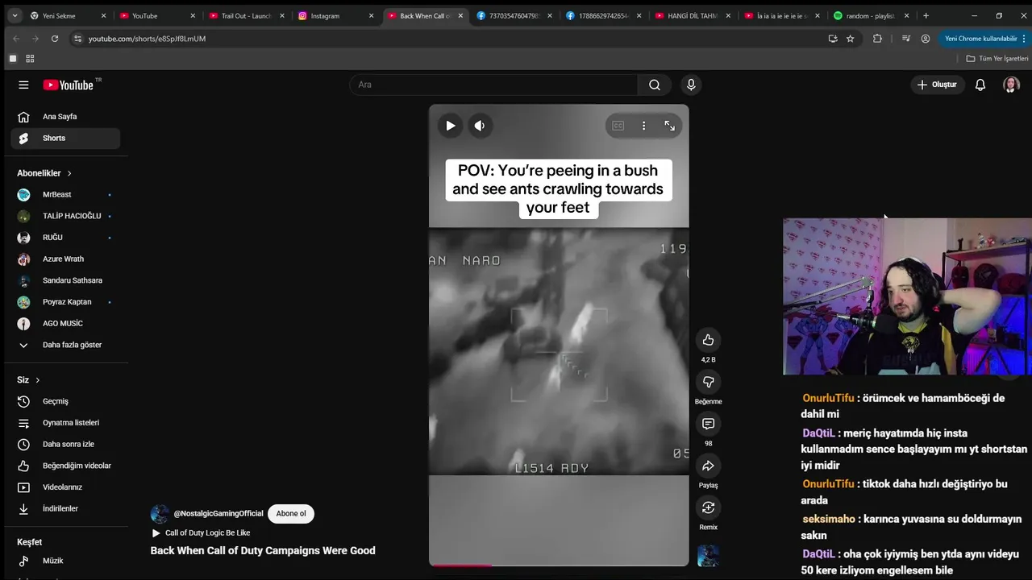Open the Poyraz Kaptan channel

click(x=65, y=302)
